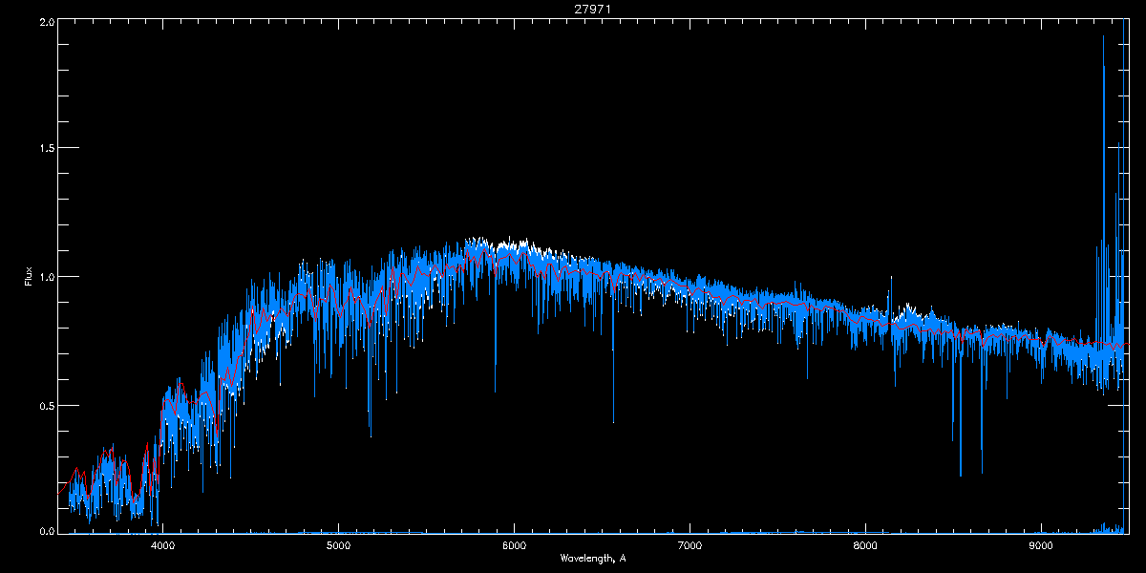This screenshot has width=1146, height=573.
Task: Click the 1.0 y-axis tick label
Action: pyautogui.click(x=48, y=277)
